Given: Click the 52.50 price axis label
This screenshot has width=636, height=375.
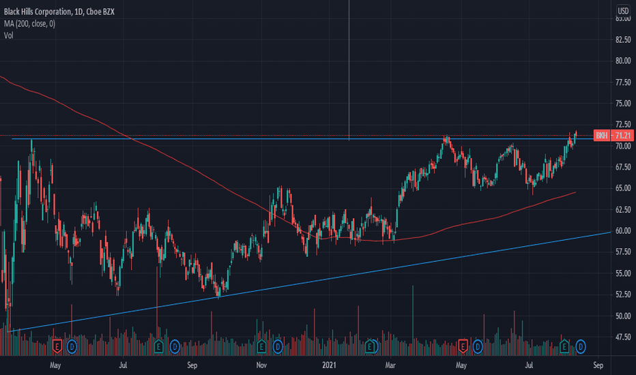Looking at the screenshot, I should point(623,295).
